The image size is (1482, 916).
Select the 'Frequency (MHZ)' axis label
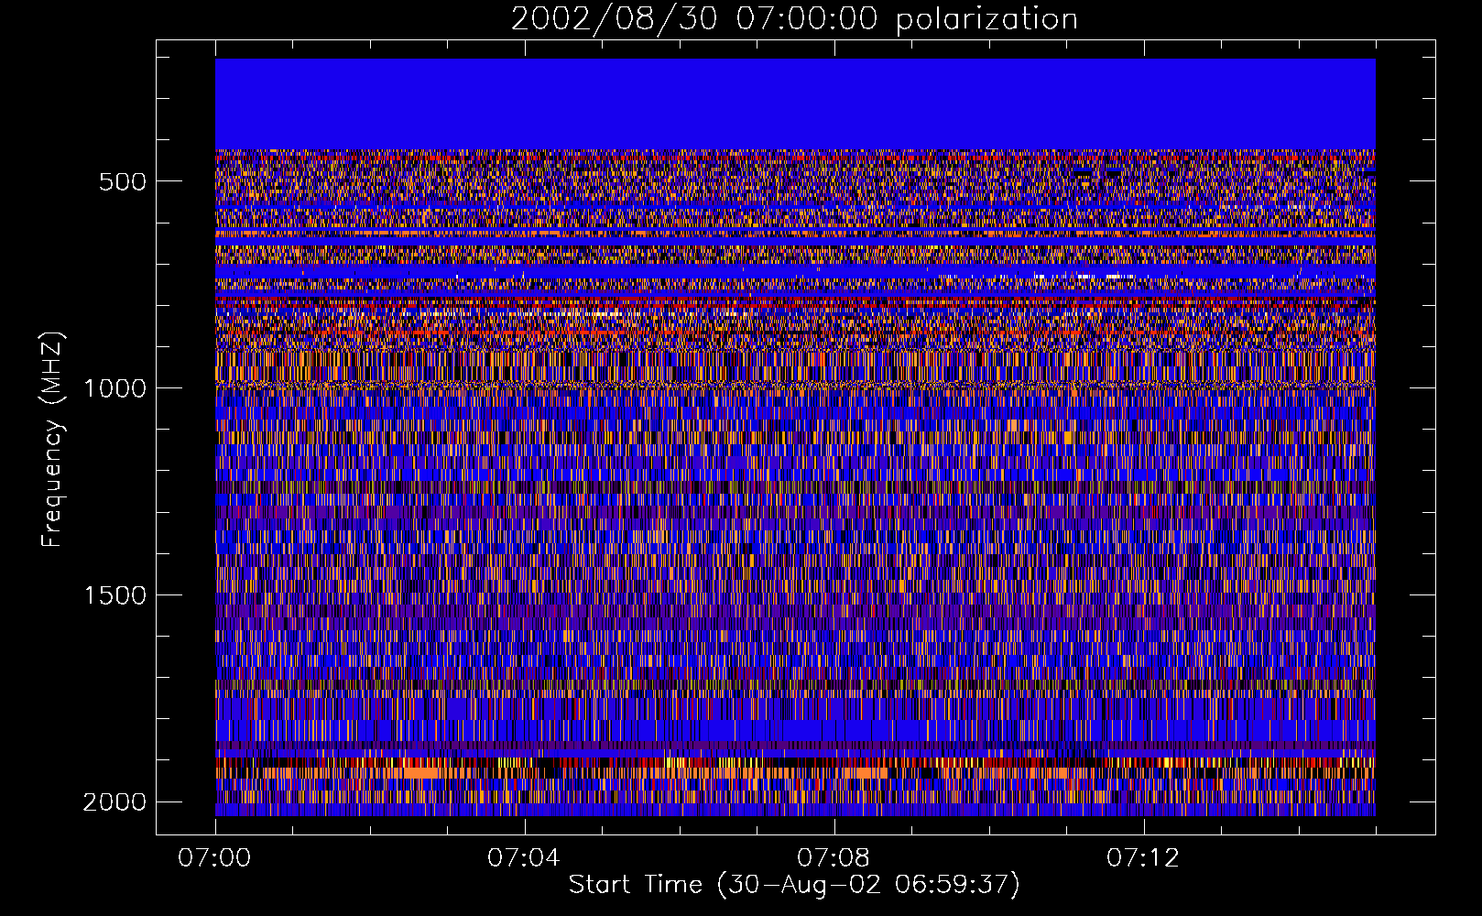[52, 440]
